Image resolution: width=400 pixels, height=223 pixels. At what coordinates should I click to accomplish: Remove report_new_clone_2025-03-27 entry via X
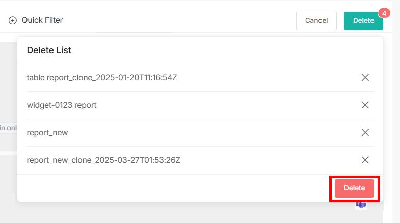click(x=365, y=160)
